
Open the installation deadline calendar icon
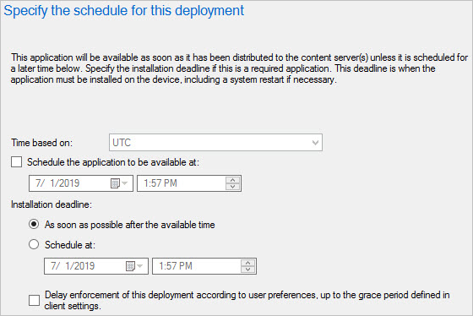pos(130,266)
